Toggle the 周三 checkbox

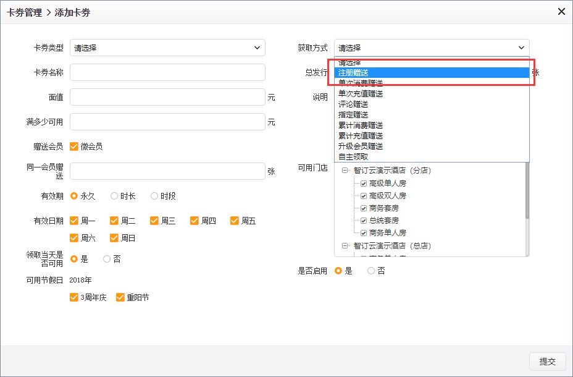coord(154,221)
